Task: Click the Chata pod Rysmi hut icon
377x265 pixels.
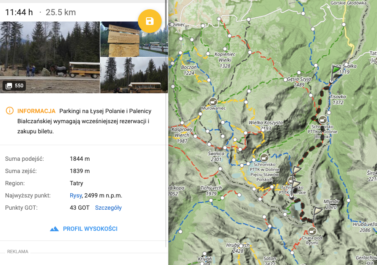Action: pos(312,231)
